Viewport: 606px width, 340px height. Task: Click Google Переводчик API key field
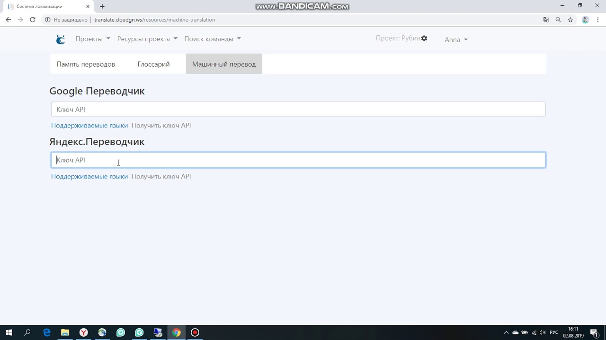298,109
